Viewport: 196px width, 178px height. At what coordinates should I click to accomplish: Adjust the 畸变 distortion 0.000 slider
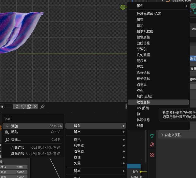[x=14, y=172]
